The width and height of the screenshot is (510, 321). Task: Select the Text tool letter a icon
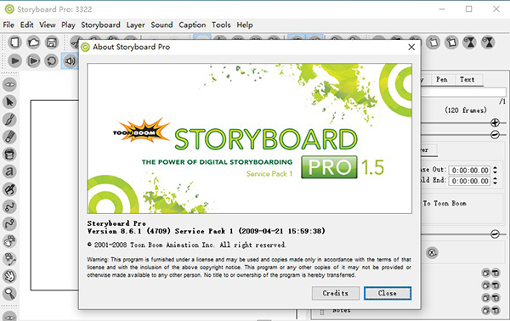[9, 172]
